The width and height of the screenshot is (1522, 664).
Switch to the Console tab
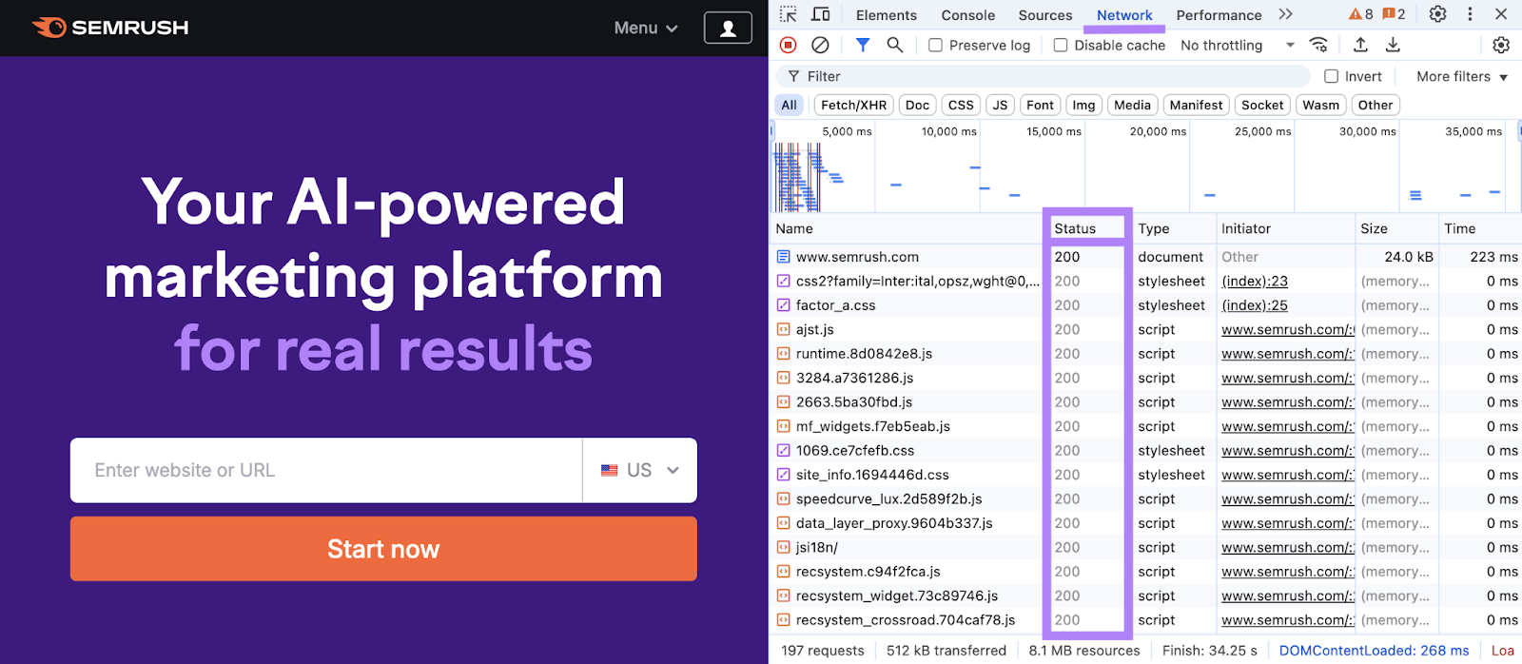click(967, 15)
